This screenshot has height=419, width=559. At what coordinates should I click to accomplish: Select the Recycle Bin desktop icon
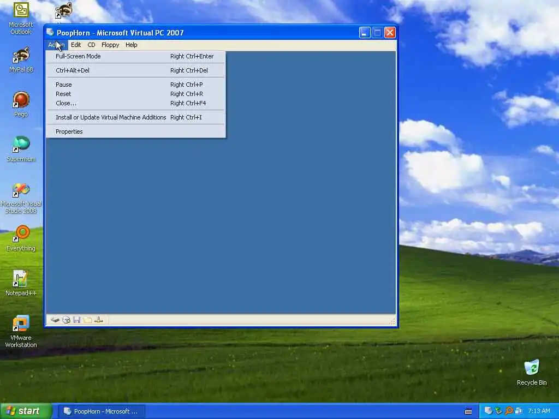point(532,372)
